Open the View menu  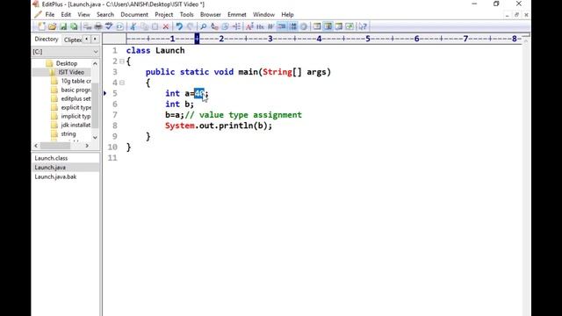[x=84, y=15]
